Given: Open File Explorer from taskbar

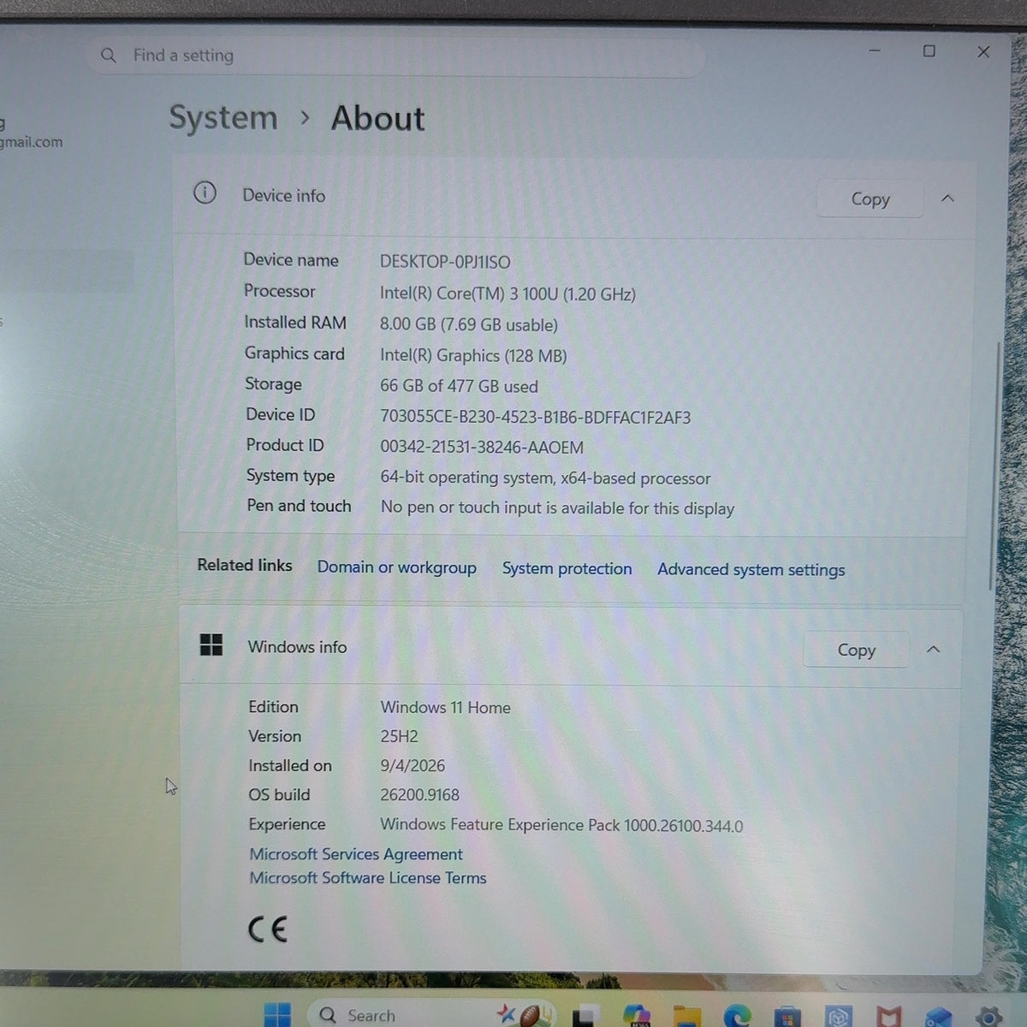Looking at the screenshot, I should [686, 1017].
